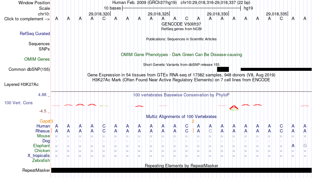
Task: Click the orange Gaps label
Action: (x=45, y=121)
